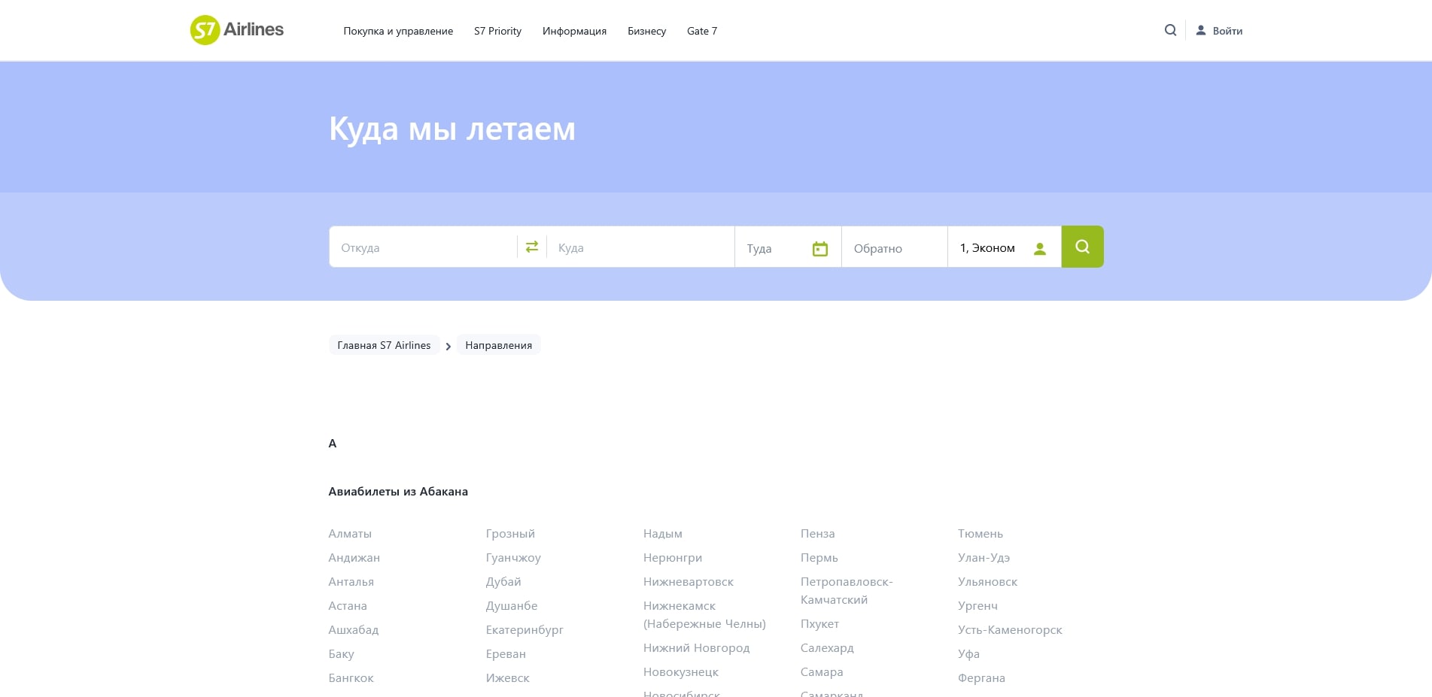Click the Войти login button
Image resolution: width=1432 pixels, height=697 pixels.
[1227, 31]
